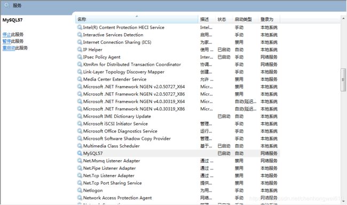This screenshot has height=205, width=347.
Task: Select the Internet Connection Sharing (ICS) name
Action: (117, 42)
